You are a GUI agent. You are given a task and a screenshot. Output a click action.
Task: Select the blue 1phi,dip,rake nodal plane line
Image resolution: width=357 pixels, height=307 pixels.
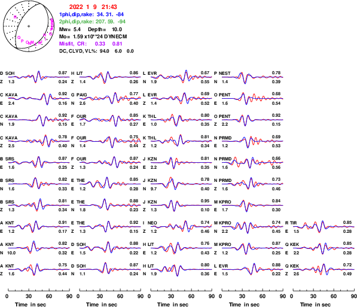click(91, 14)
